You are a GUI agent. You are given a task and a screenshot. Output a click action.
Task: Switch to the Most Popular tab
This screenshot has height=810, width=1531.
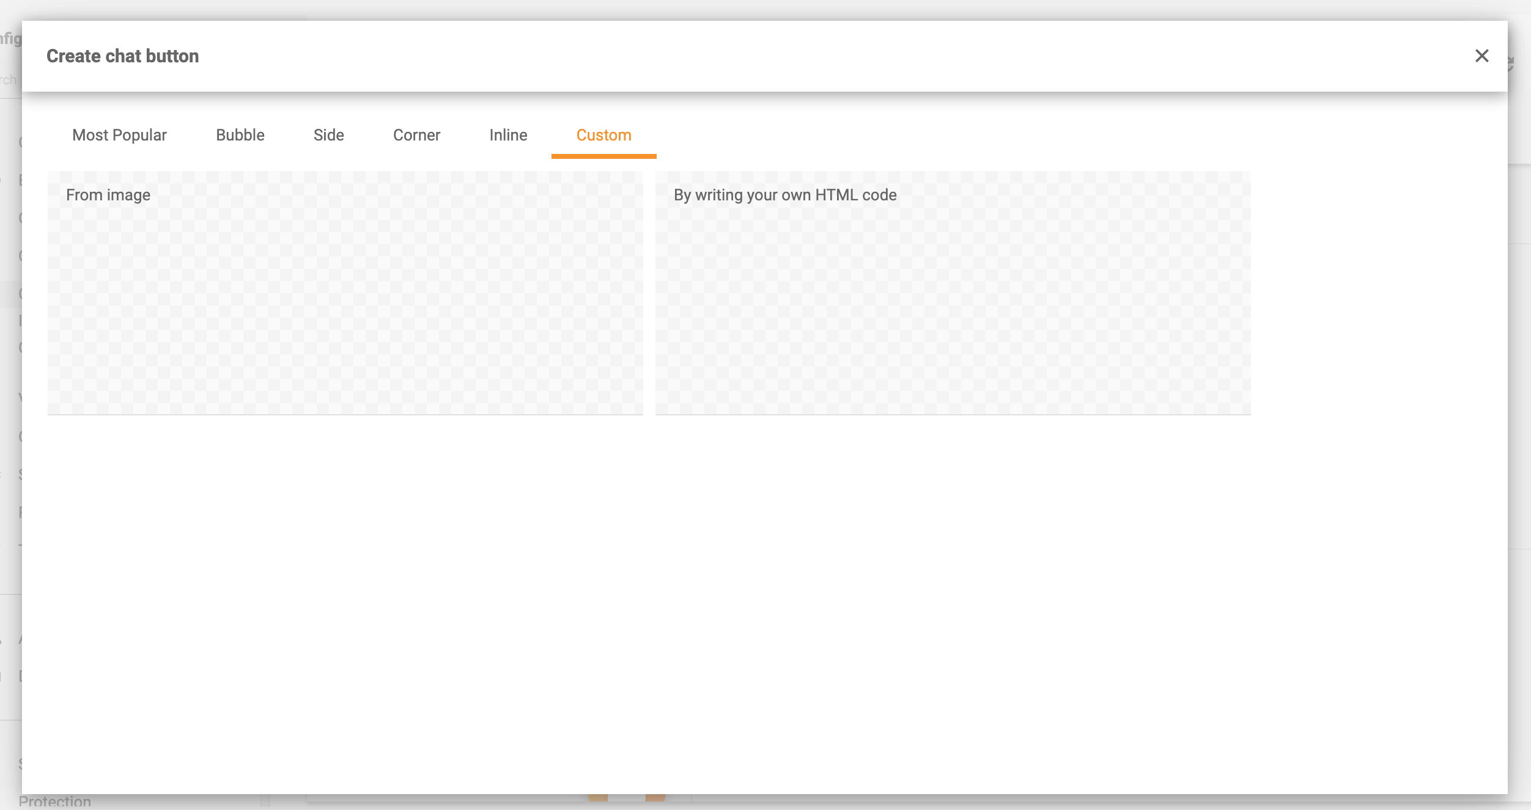pyautogui.click(x=119, y=135)
